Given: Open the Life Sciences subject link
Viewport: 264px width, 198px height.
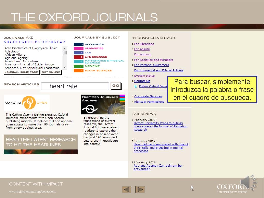Looking at the screenshot, I should [x=96, y=57].
